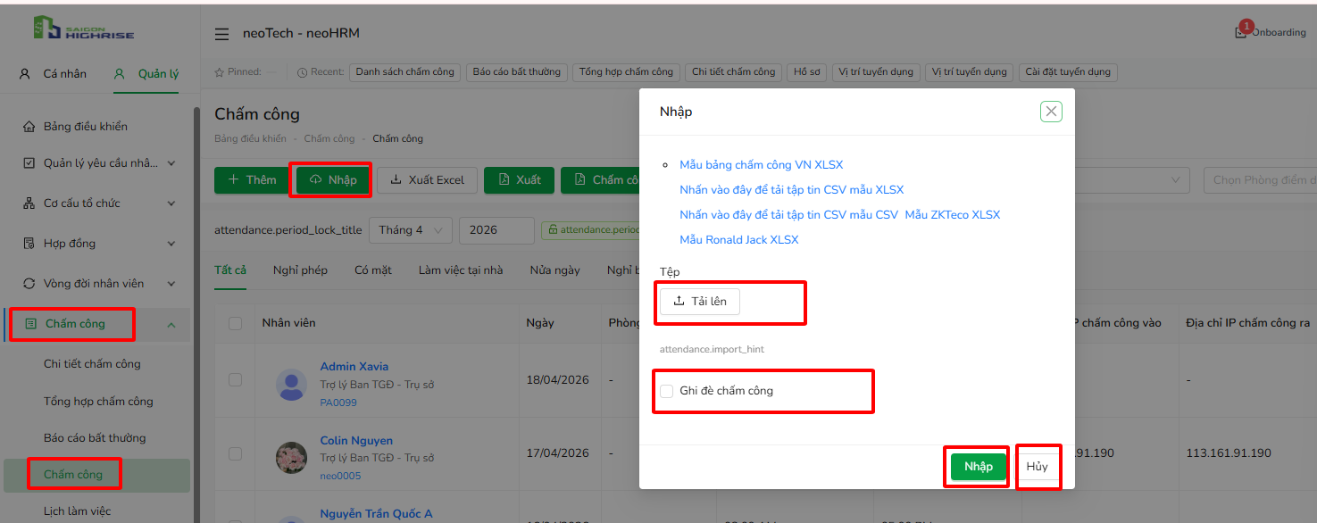Expand the Vòng đời nhân viên section
The width and height of the screenshot is (1317, 523).
(171, 284)
